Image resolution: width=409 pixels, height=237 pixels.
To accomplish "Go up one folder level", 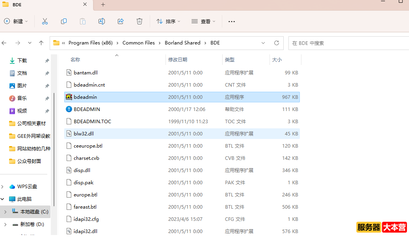I will [41, 43].
